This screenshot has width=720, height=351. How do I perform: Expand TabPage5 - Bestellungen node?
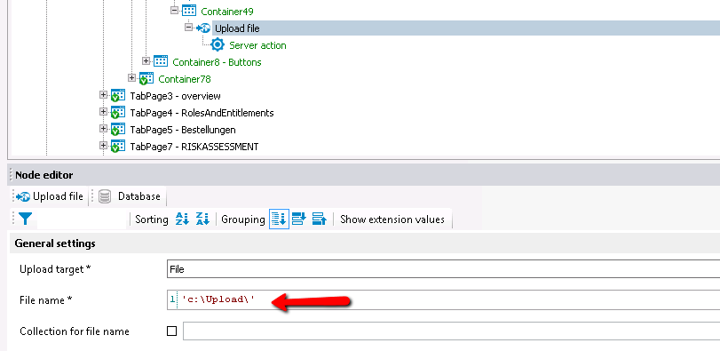[x=103, y=129]
